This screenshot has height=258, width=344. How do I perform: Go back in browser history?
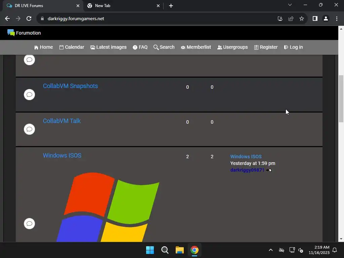[x=7, y=19]
